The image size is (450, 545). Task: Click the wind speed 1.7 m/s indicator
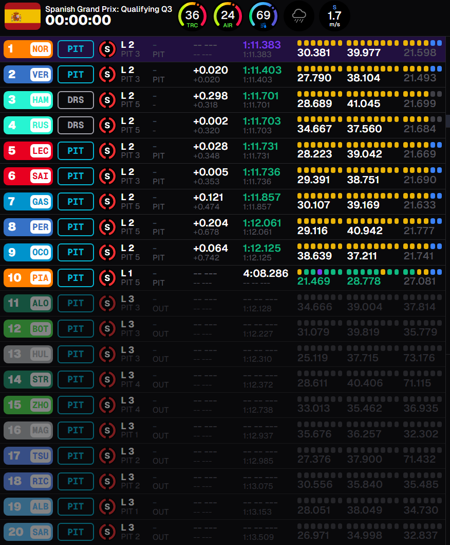point(334,16)
